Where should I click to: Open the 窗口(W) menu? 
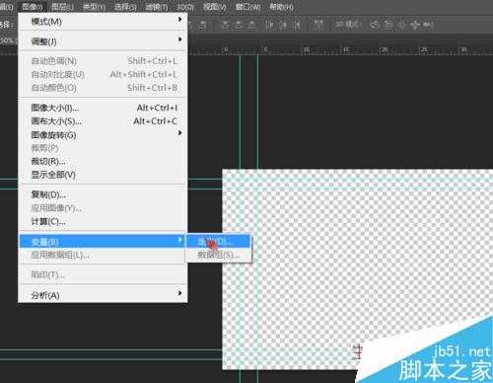pyautogui.click(x=247, y=7)
